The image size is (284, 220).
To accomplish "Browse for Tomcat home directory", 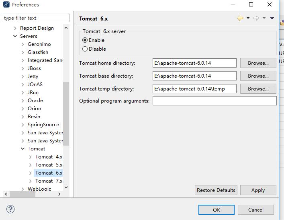I will point(258,63).
